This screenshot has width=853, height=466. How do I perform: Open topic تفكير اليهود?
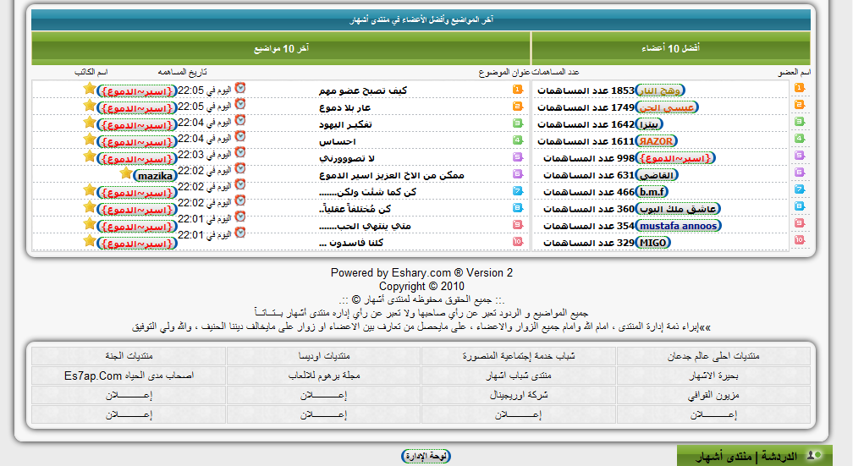[x=345, y=124]
